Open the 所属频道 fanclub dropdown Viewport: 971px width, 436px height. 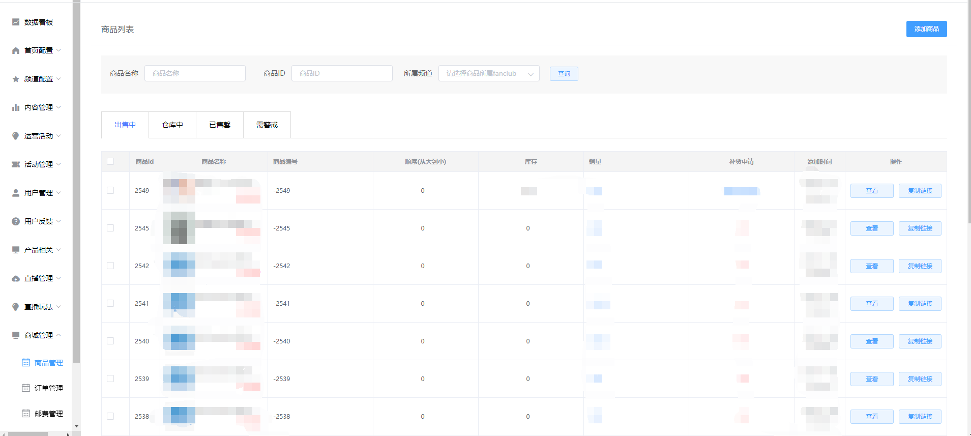(489, 73)
